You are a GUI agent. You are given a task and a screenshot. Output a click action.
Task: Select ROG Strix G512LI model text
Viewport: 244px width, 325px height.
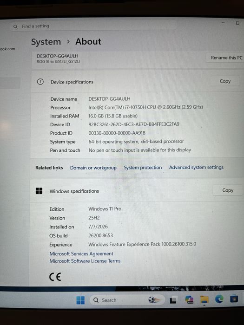58,61
